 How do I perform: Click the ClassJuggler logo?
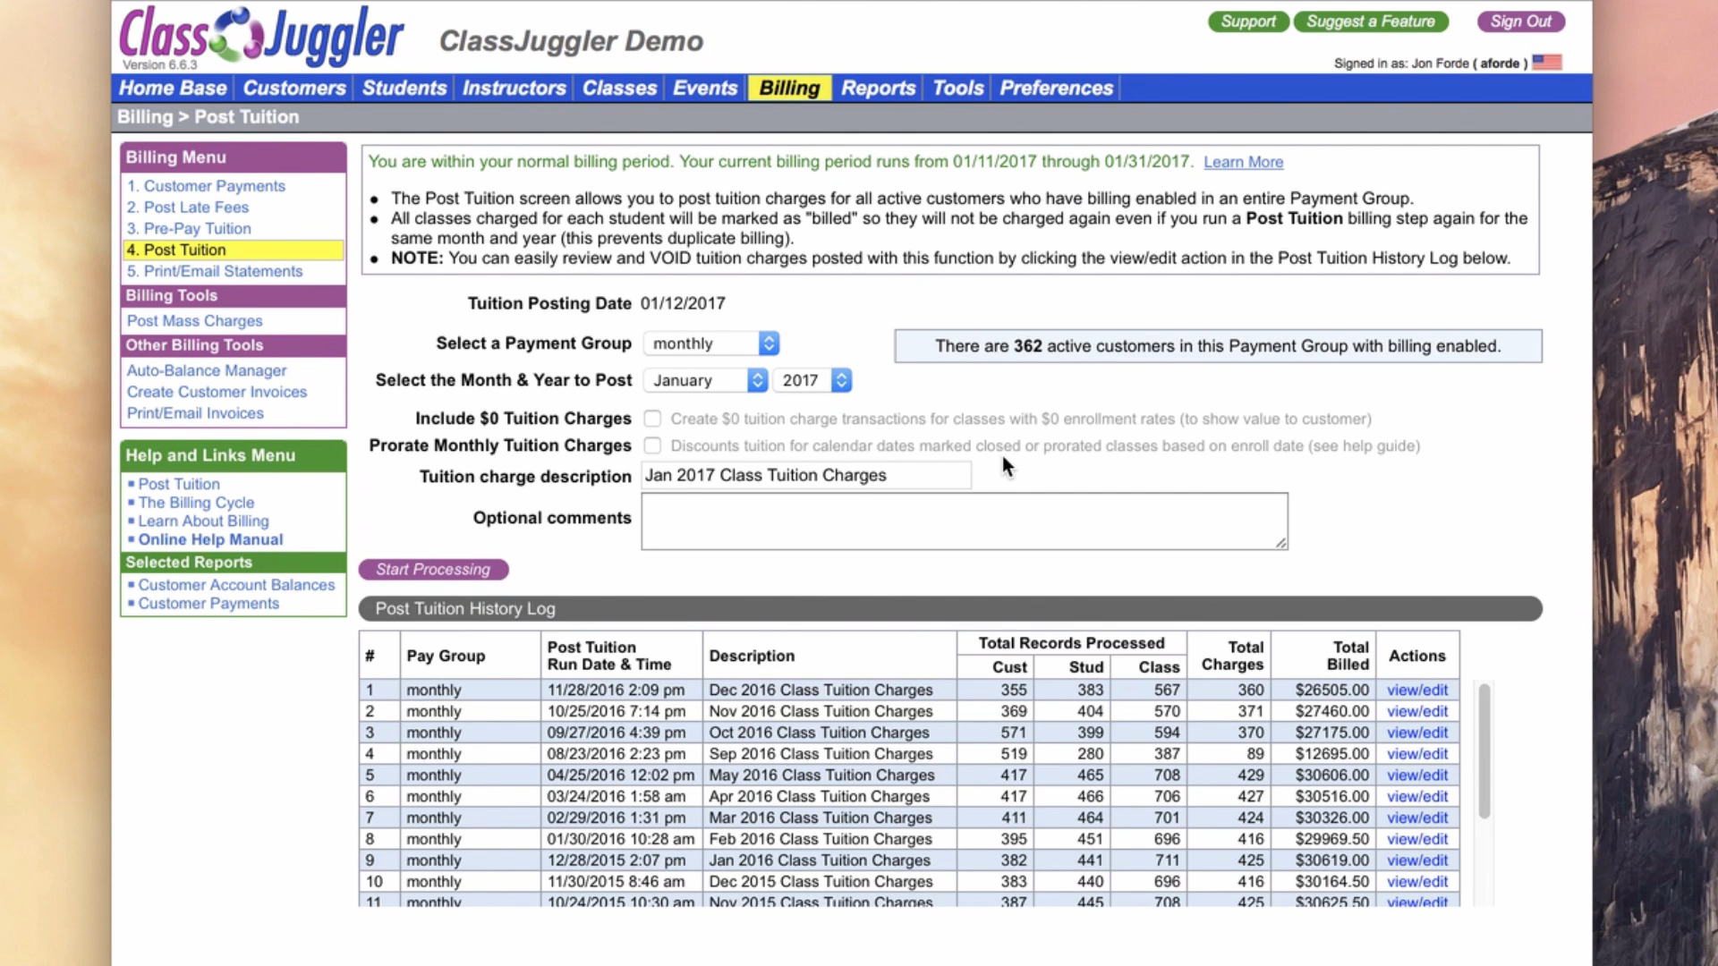[x=260, y=36]
